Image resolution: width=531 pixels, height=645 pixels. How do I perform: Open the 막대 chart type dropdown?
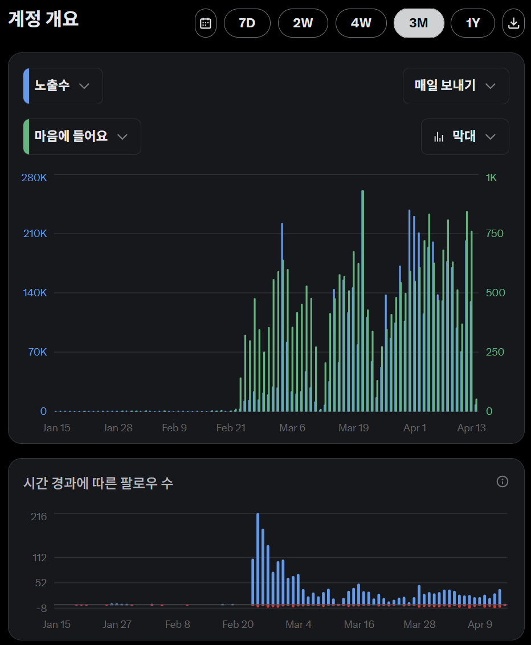465,137
